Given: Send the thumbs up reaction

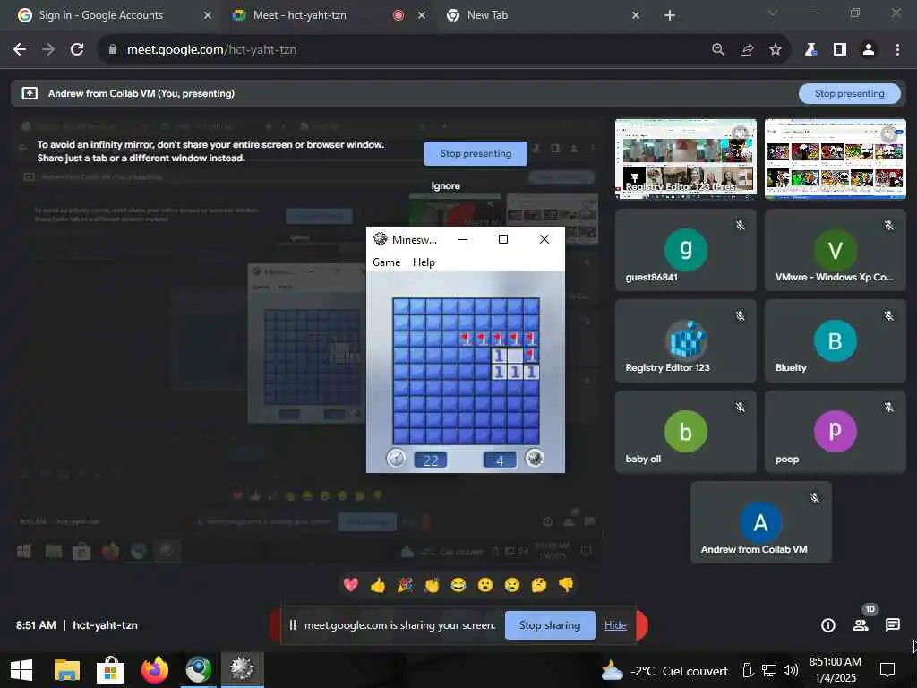Looking at the screenshot, I should coord(378,584).
